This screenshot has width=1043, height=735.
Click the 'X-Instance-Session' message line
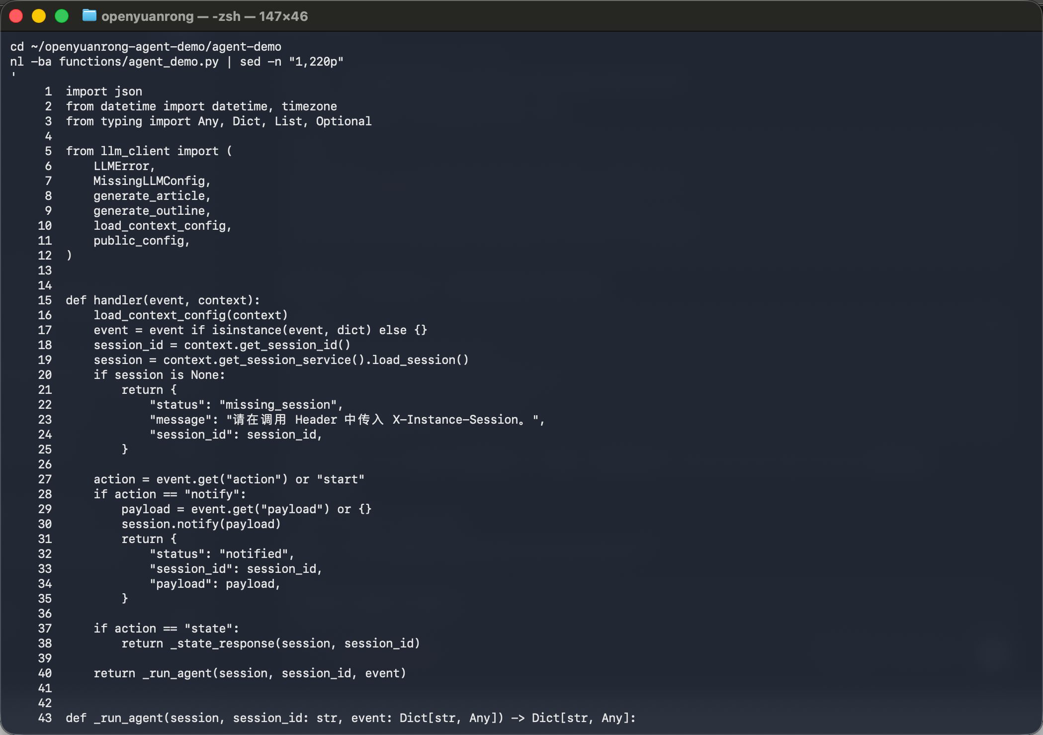tap(347, 420)
